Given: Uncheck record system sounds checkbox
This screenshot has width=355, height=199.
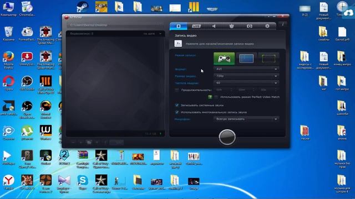Looking at the screenshot, I should click(x=177, y=105).
